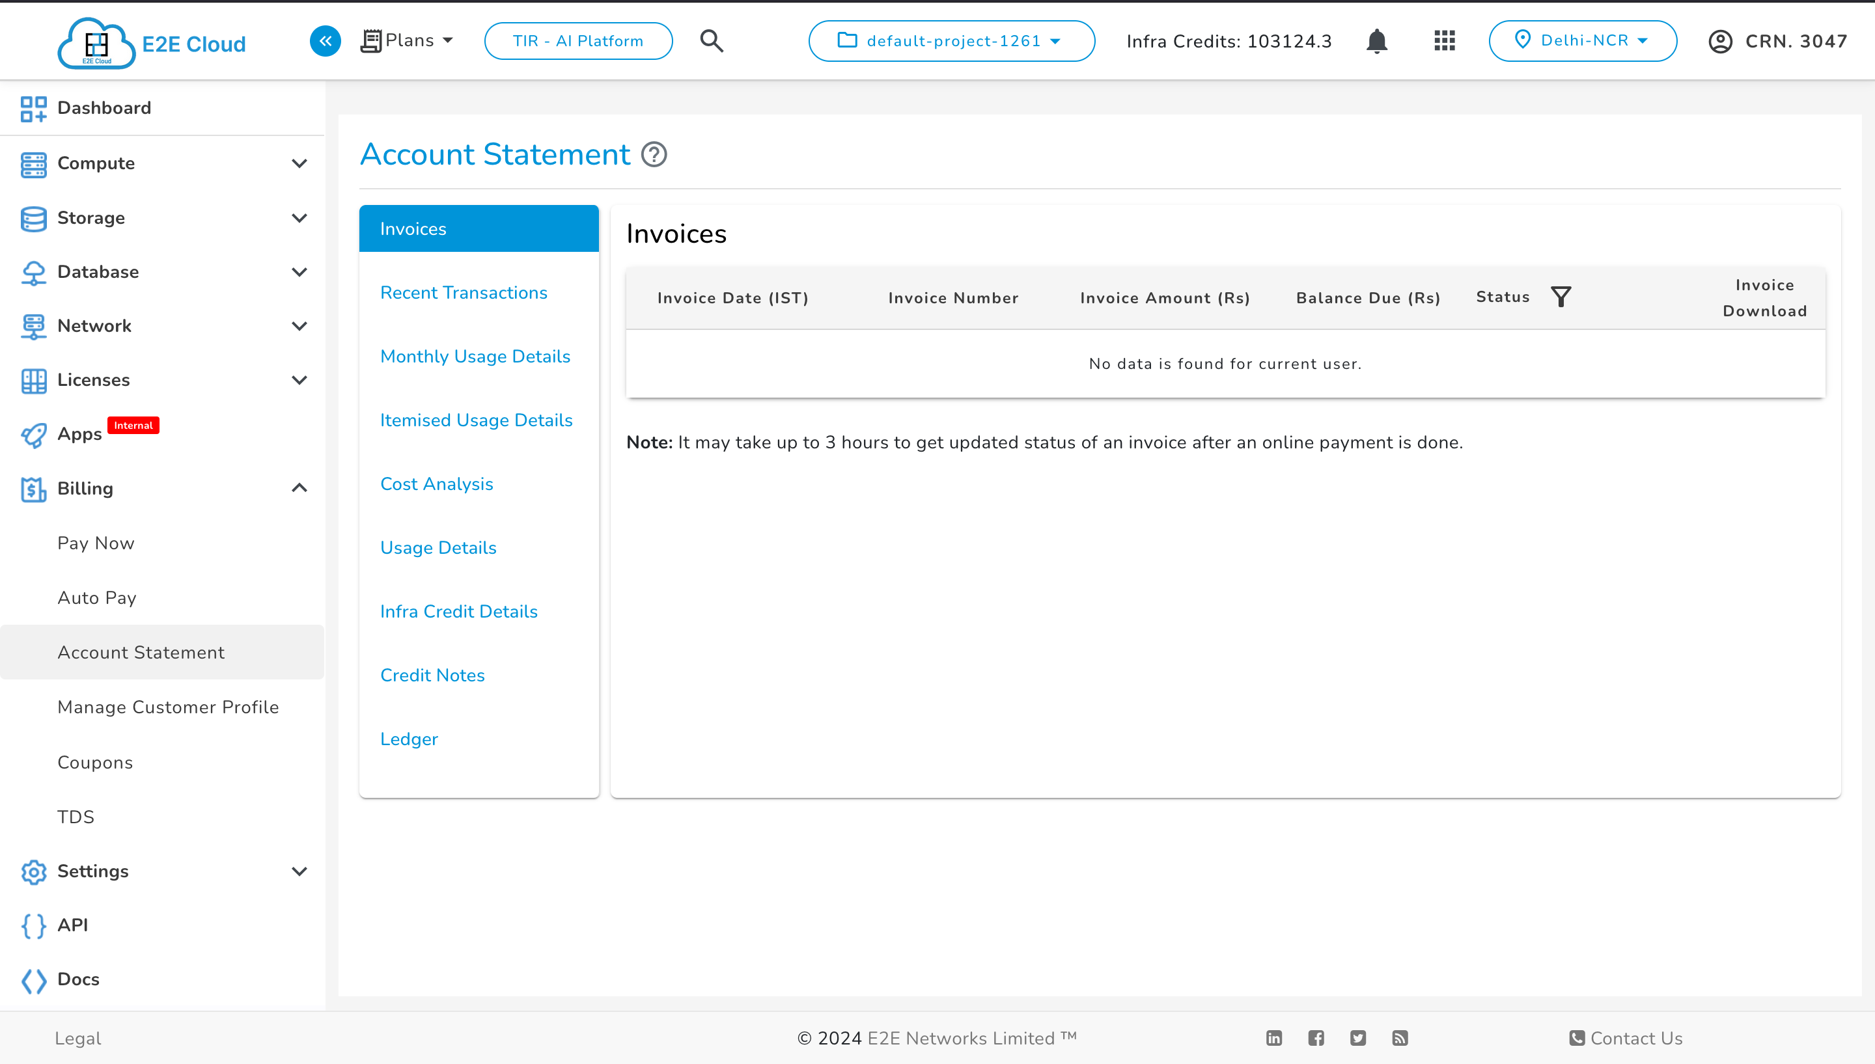The width and height of the screenshot is (1875, 1064).
Task: Switch to Cost Analysis tab
Action: click(436, 484)
